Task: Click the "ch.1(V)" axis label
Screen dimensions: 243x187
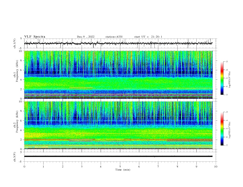Action: point(15,43)
